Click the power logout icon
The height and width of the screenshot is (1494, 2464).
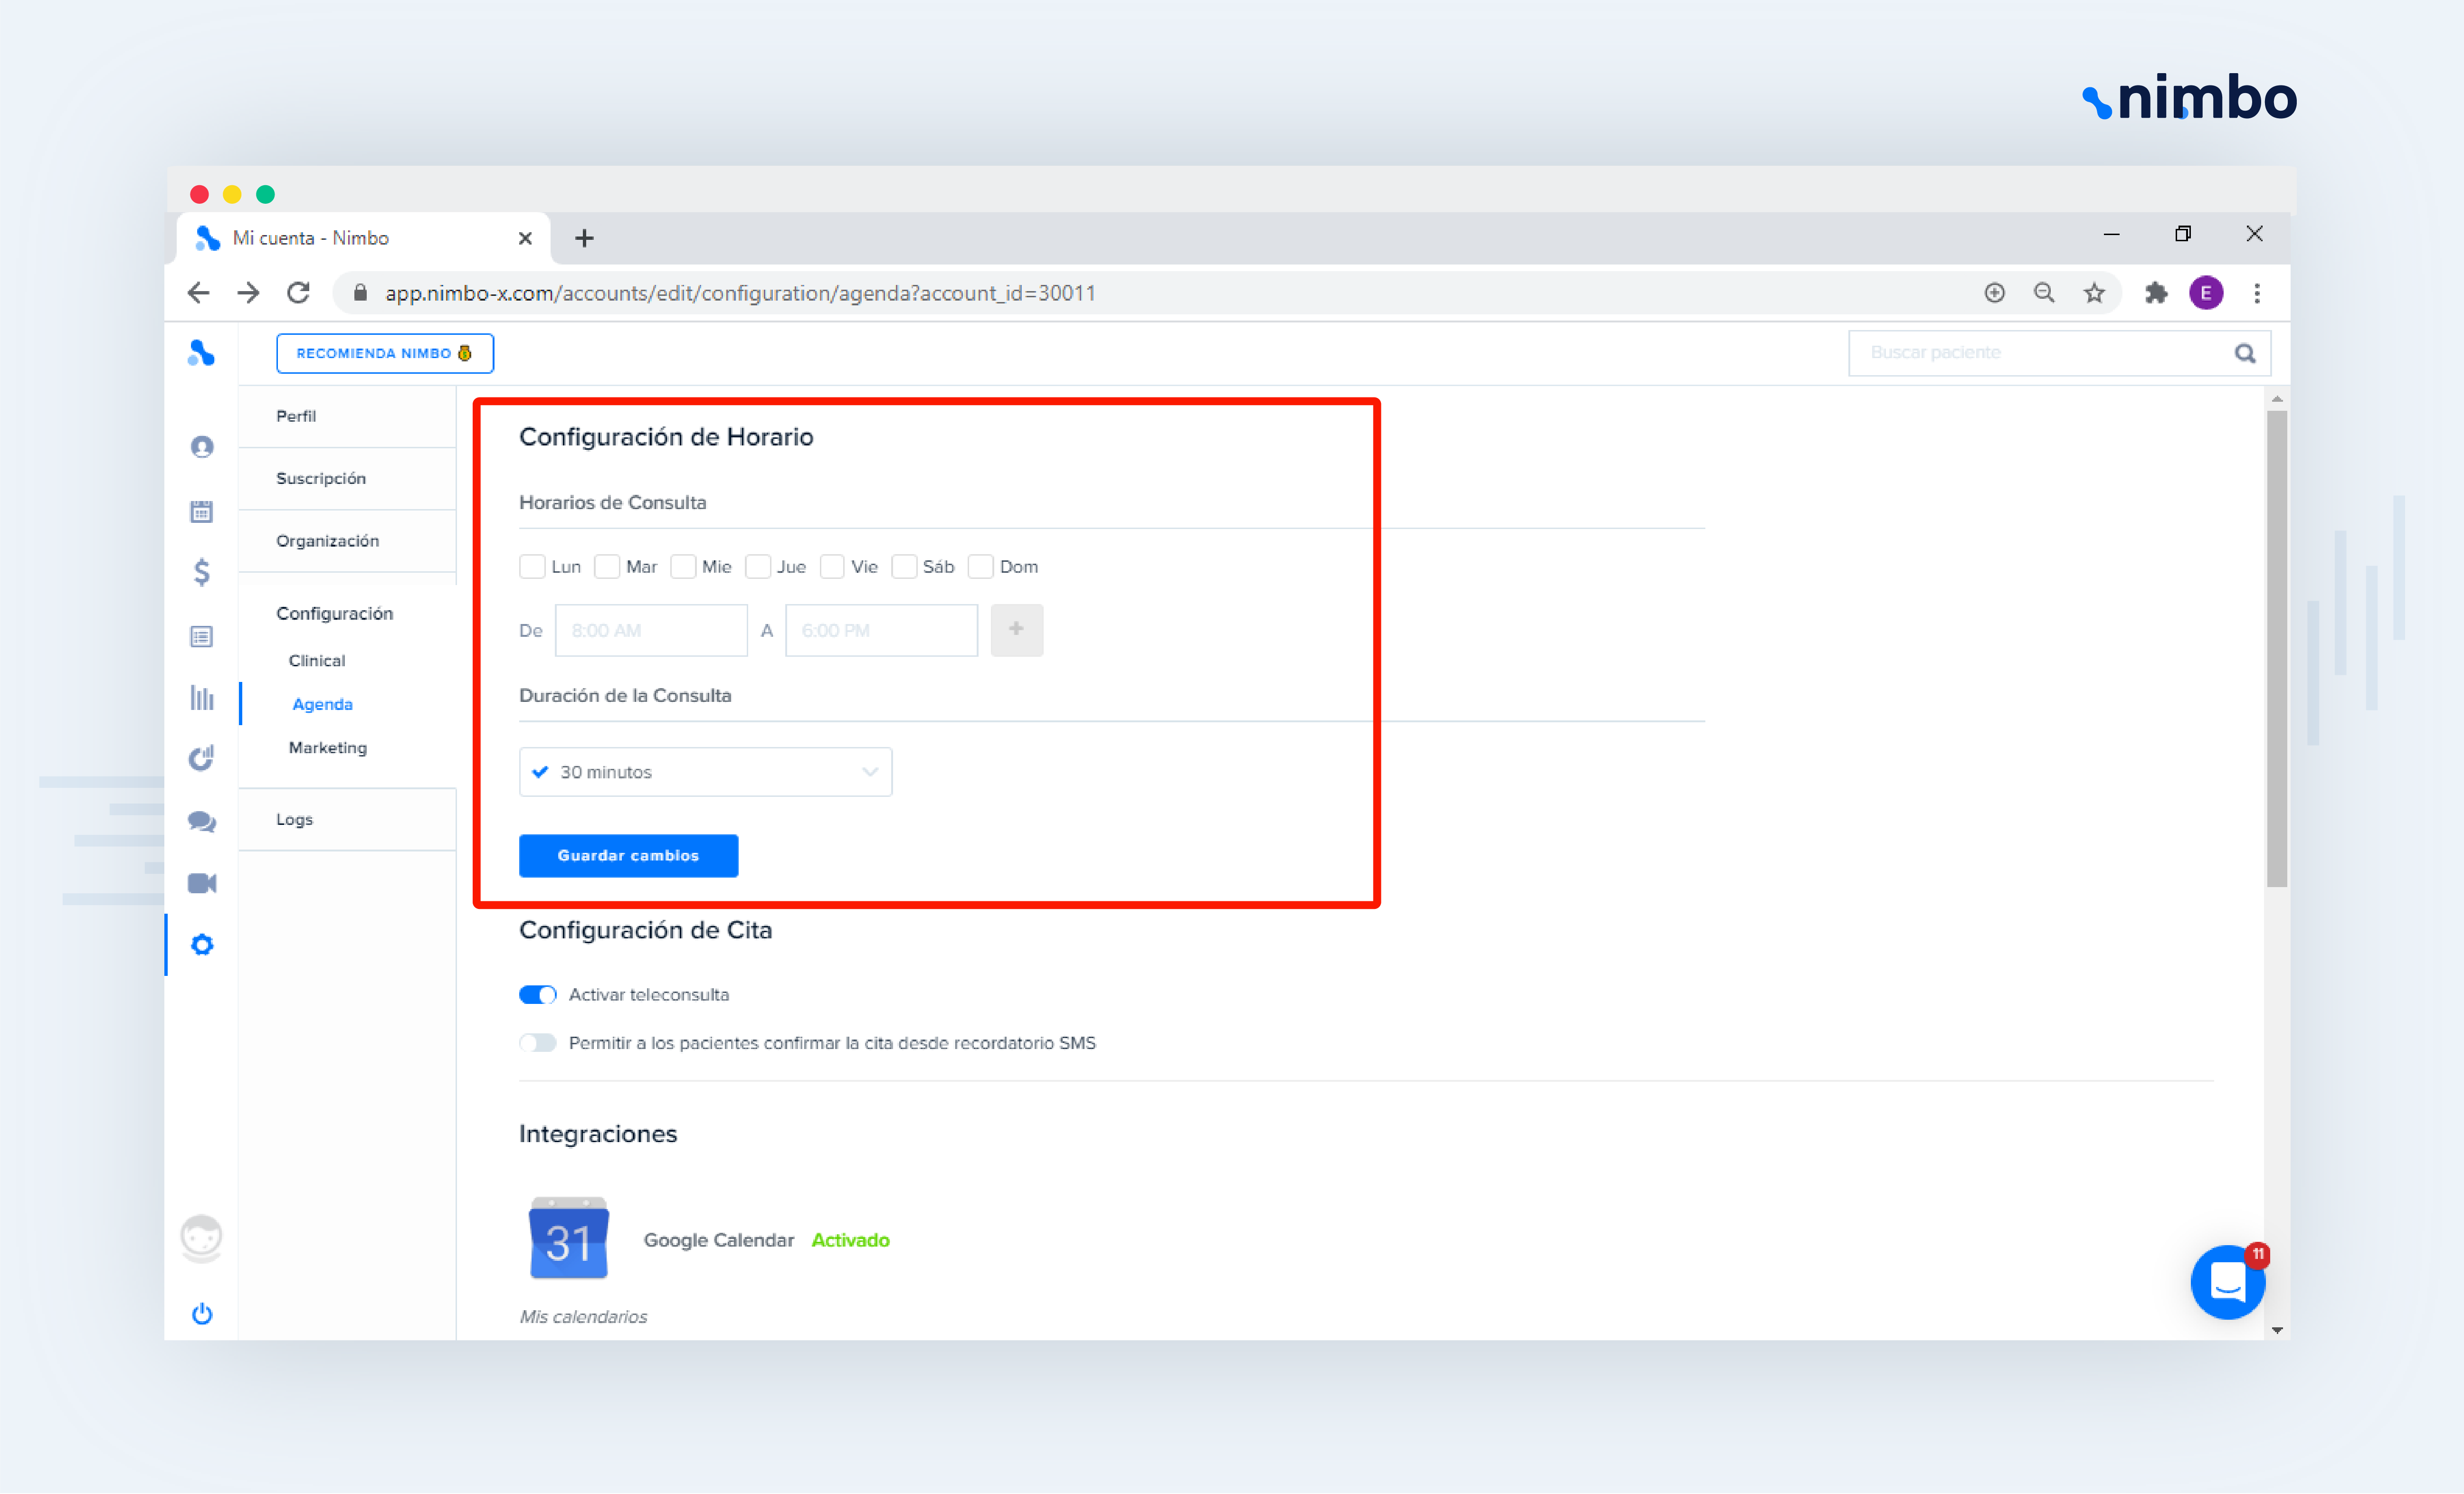pos(201,1313)
